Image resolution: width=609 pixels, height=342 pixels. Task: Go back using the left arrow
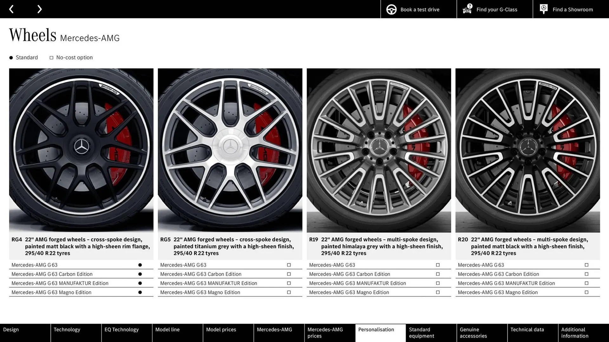[x=11, y=9]
